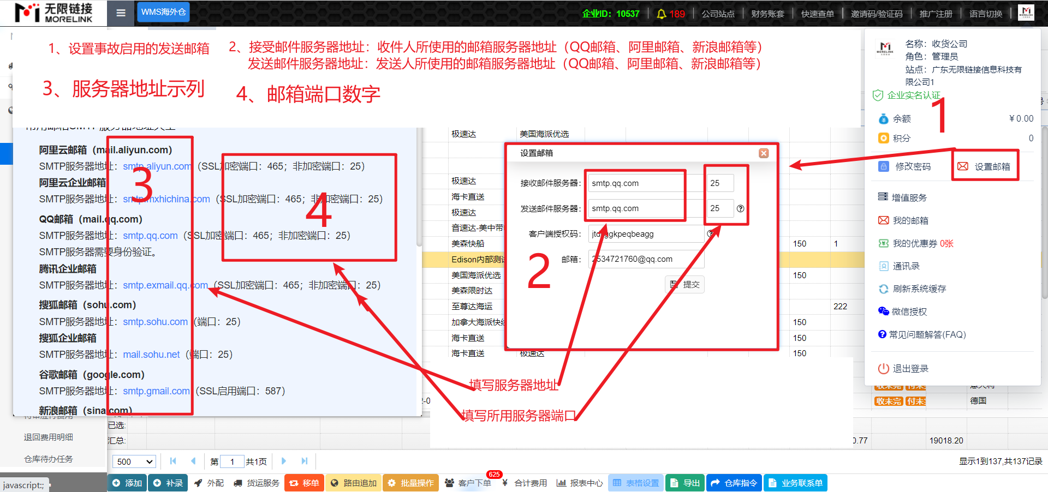Open the smtp.exmail.qq.com link
1048x492 pixels.
pos(165,285)
